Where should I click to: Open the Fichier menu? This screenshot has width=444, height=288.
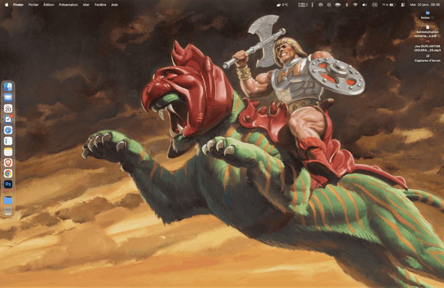[x=33, y=5]
